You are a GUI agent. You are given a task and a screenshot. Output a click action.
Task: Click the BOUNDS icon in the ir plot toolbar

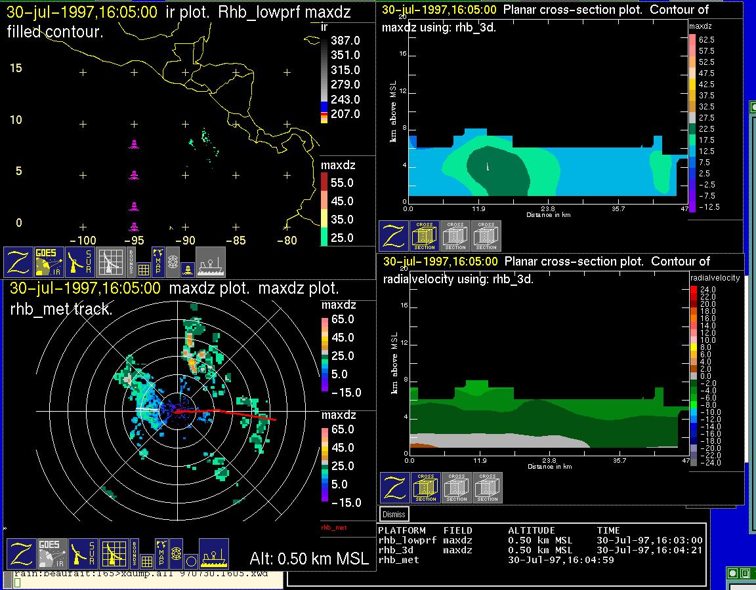(x=132, y=262)
